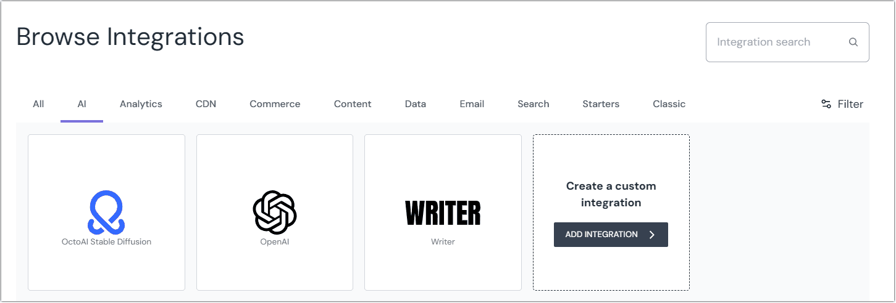This screenshot has width=896, height=303.
Task: Open the Filter options
Action: 842,104
